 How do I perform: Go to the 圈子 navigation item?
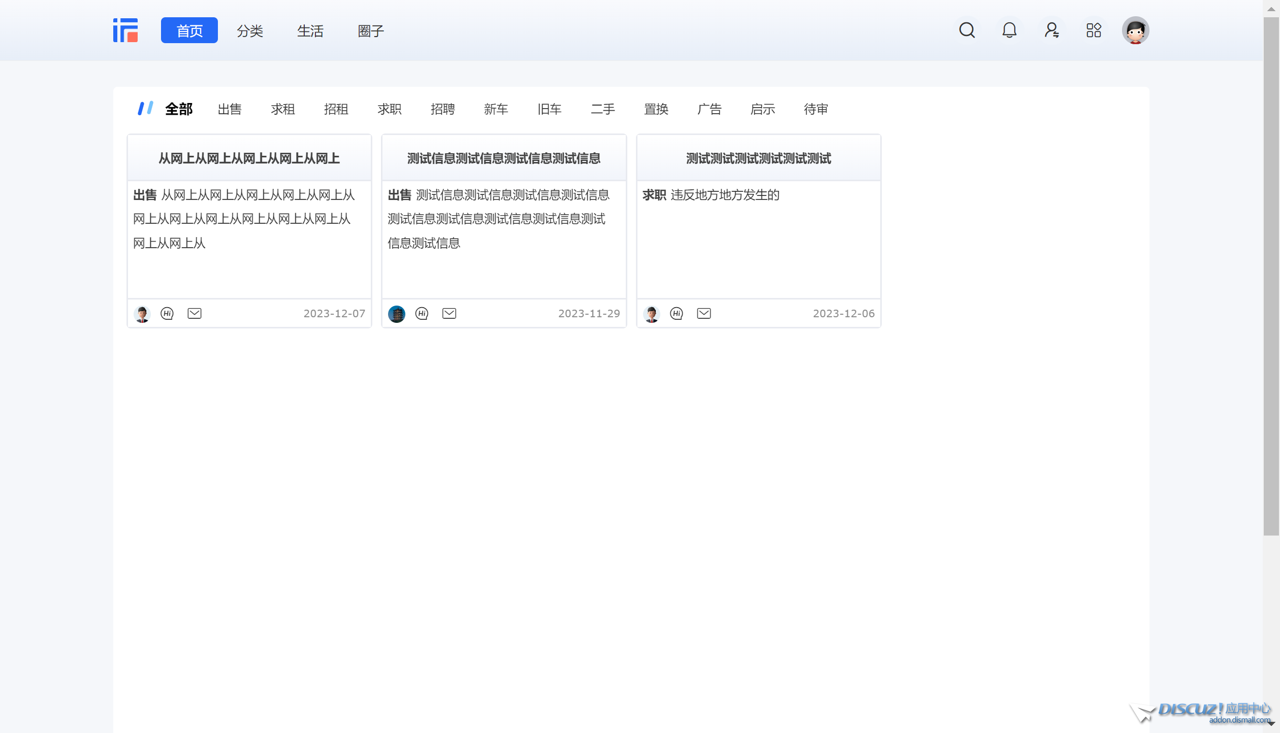pos(371,31)
